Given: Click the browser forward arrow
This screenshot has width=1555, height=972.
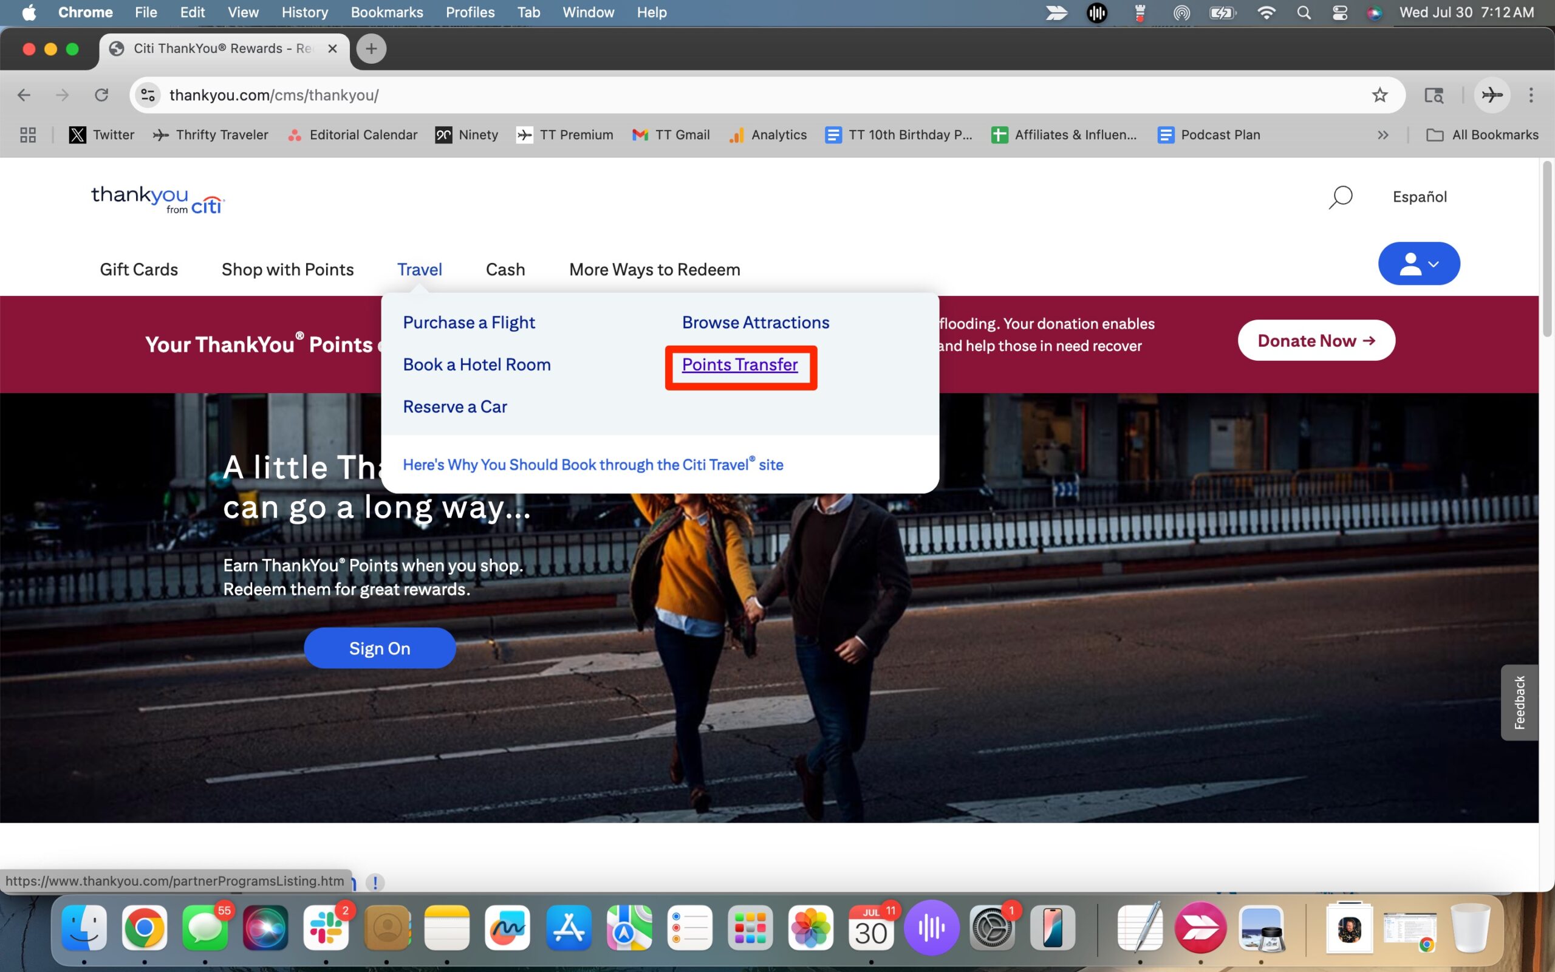Looking at the screenshot, I should 63,95.
